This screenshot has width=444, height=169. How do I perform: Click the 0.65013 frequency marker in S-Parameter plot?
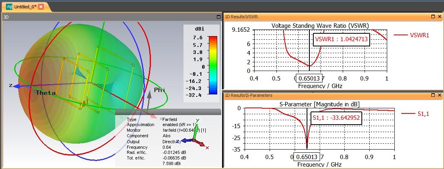tap(307, 157)
